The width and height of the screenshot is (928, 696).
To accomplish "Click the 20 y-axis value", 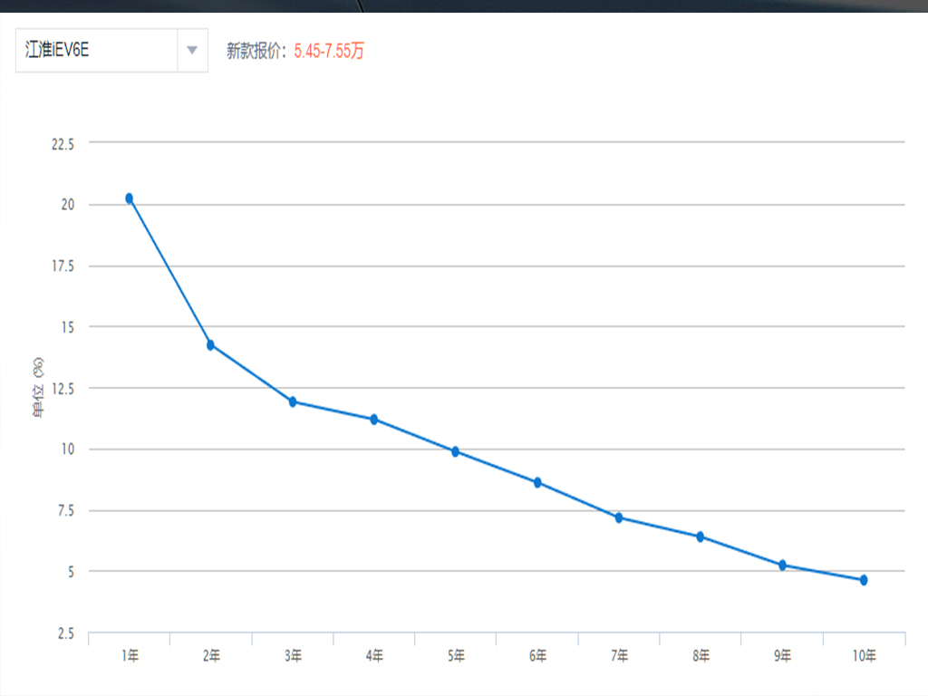I will pos(67,205).
